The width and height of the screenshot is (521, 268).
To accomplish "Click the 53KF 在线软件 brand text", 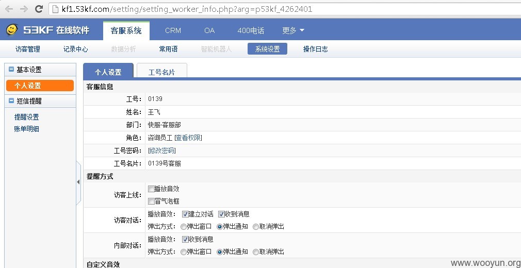I will point(56,30).
